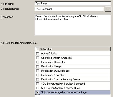Select the Replication Snapshot row text

(x=53, y=75)
